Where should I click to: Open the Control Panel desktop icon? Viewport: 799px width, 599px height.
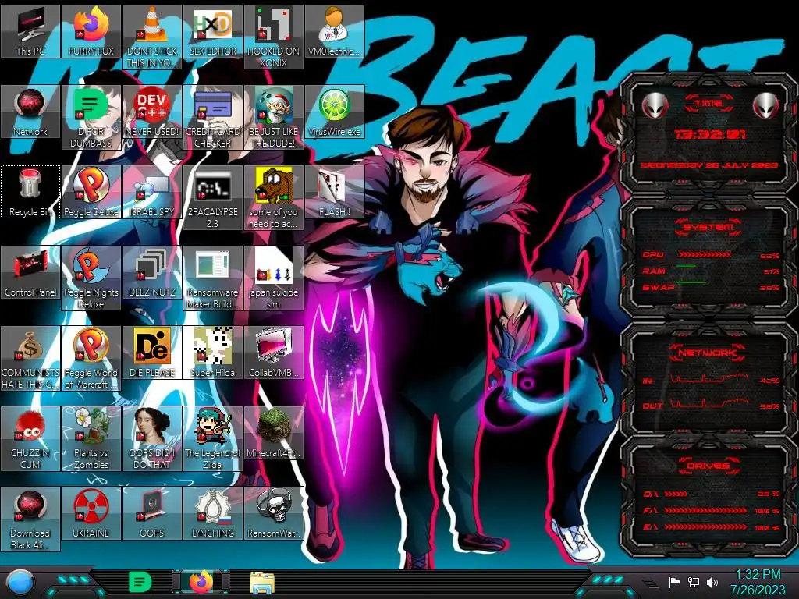[30, 272]
